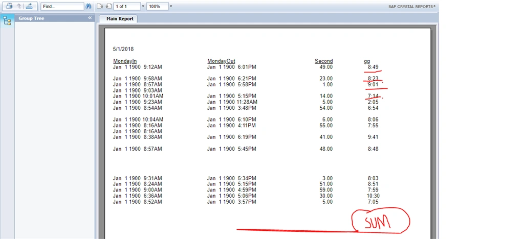Open the page number dropdown arrow
Image resolution: width=524 pixels, height=239 pixels.
coord(143,6)
